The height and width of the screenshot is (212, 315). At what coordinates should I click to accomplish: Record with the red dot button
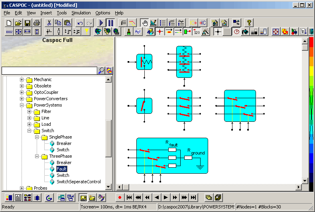tap(120, 198)
